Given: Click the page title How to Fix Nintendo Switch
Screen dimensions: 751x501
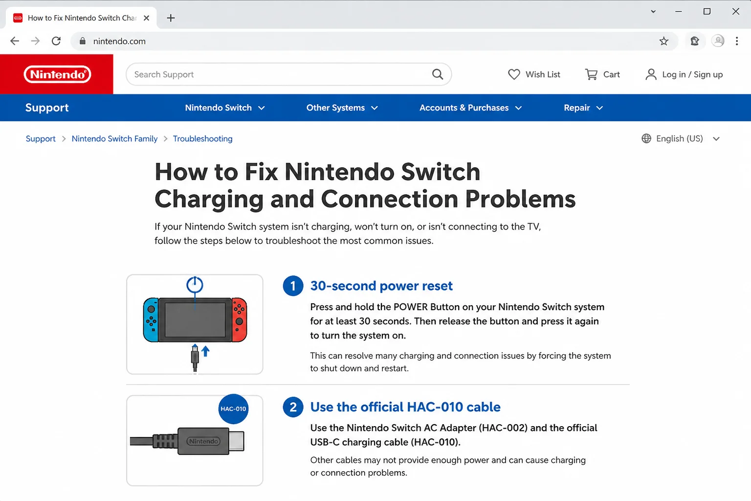Looking at the screenshot, I should (x=365, y=185).
